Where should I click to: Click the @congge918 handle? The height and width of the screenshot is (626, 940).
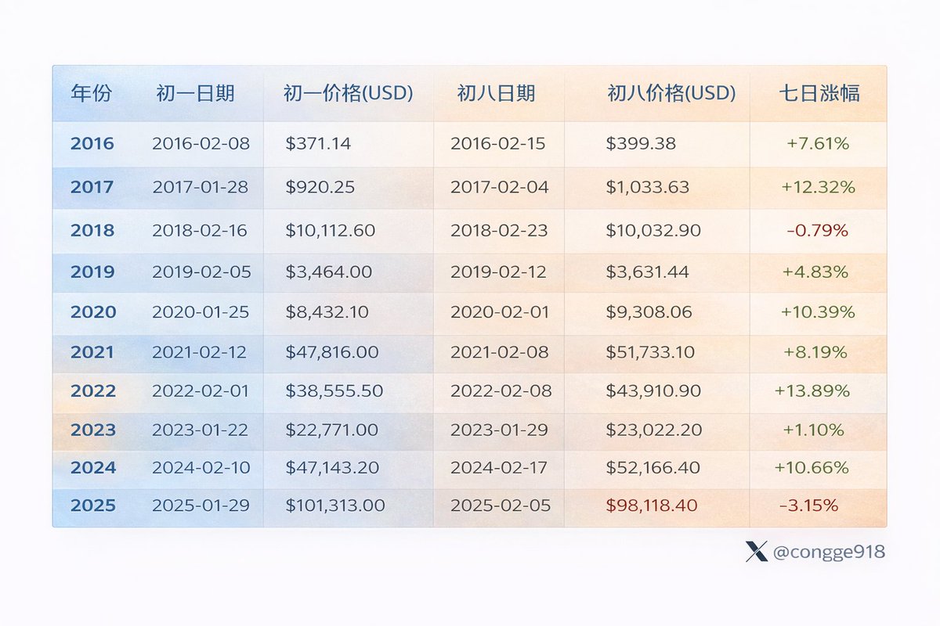[829, 552]
